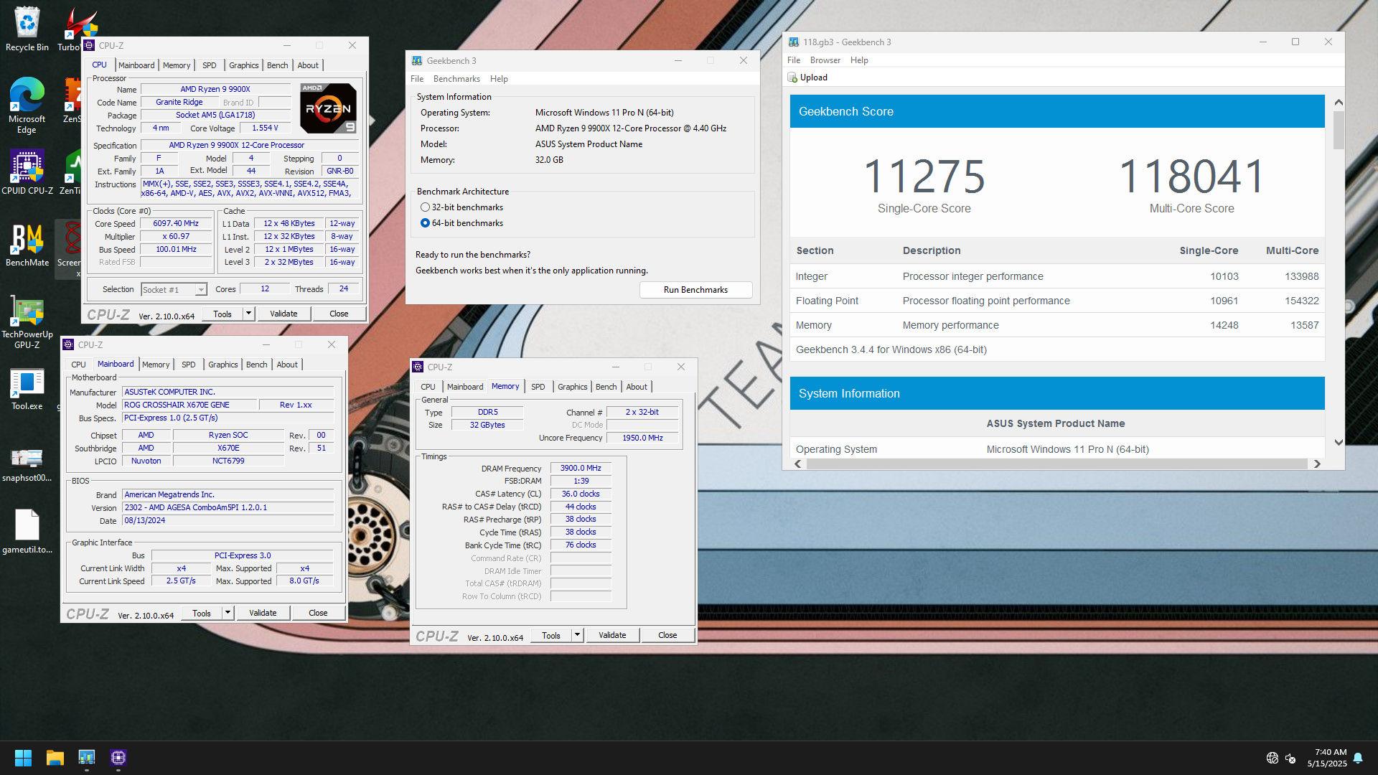
Task: Open the gameutil.to desktop file
Action: point(27,531)
